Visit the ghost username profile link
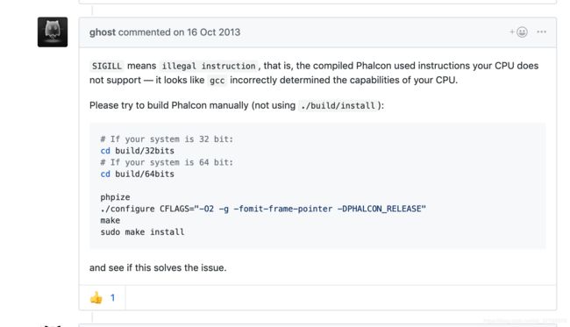 [x=103, y=32]
